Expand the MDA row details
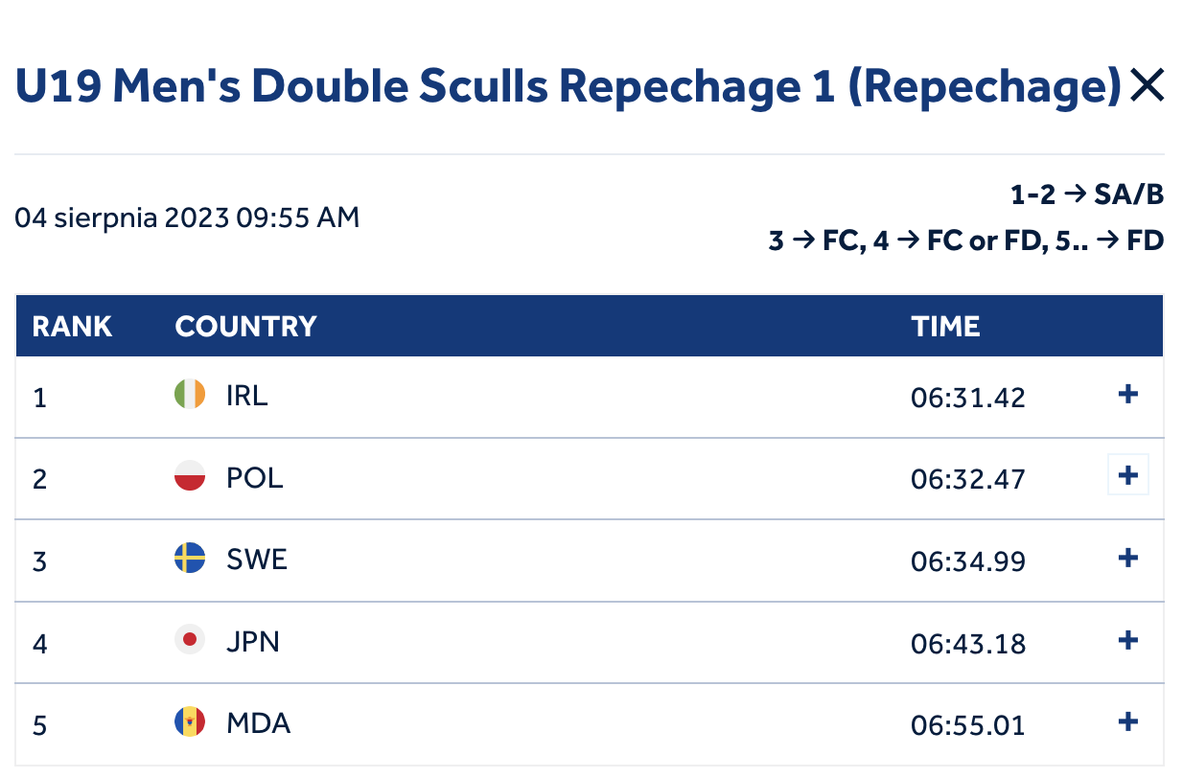Image resolution: width=1183 pixels, height=778 pixels. click(1128, 721)
